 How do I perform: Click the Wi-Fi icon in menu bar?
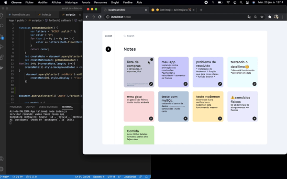[x=228, y=2]
